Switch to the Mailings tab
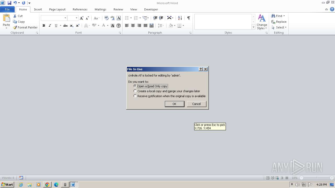335x188 pixels. (100, 9)
